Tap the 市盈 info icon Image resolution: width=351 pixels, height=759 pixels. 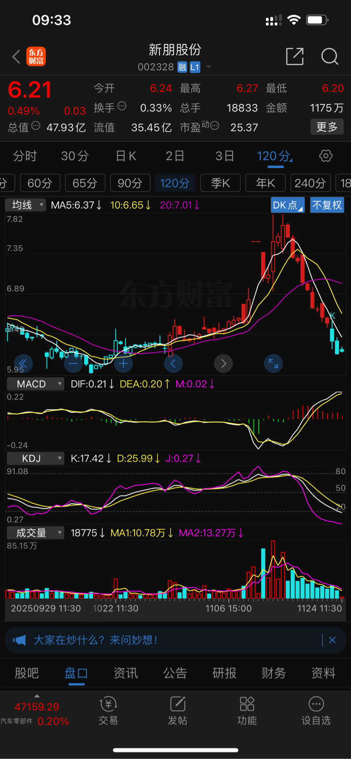point(214,125)
